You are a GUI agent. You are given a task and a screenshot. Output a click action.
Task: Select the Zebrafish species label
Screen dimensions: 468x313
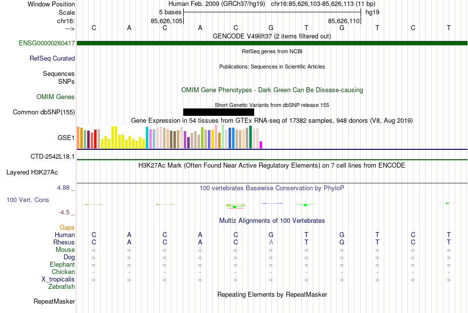62,287
